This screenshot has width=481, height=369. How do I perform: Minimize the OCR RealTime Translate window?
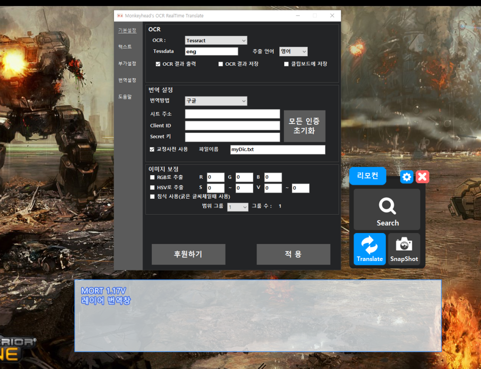[x=298, y=15]
